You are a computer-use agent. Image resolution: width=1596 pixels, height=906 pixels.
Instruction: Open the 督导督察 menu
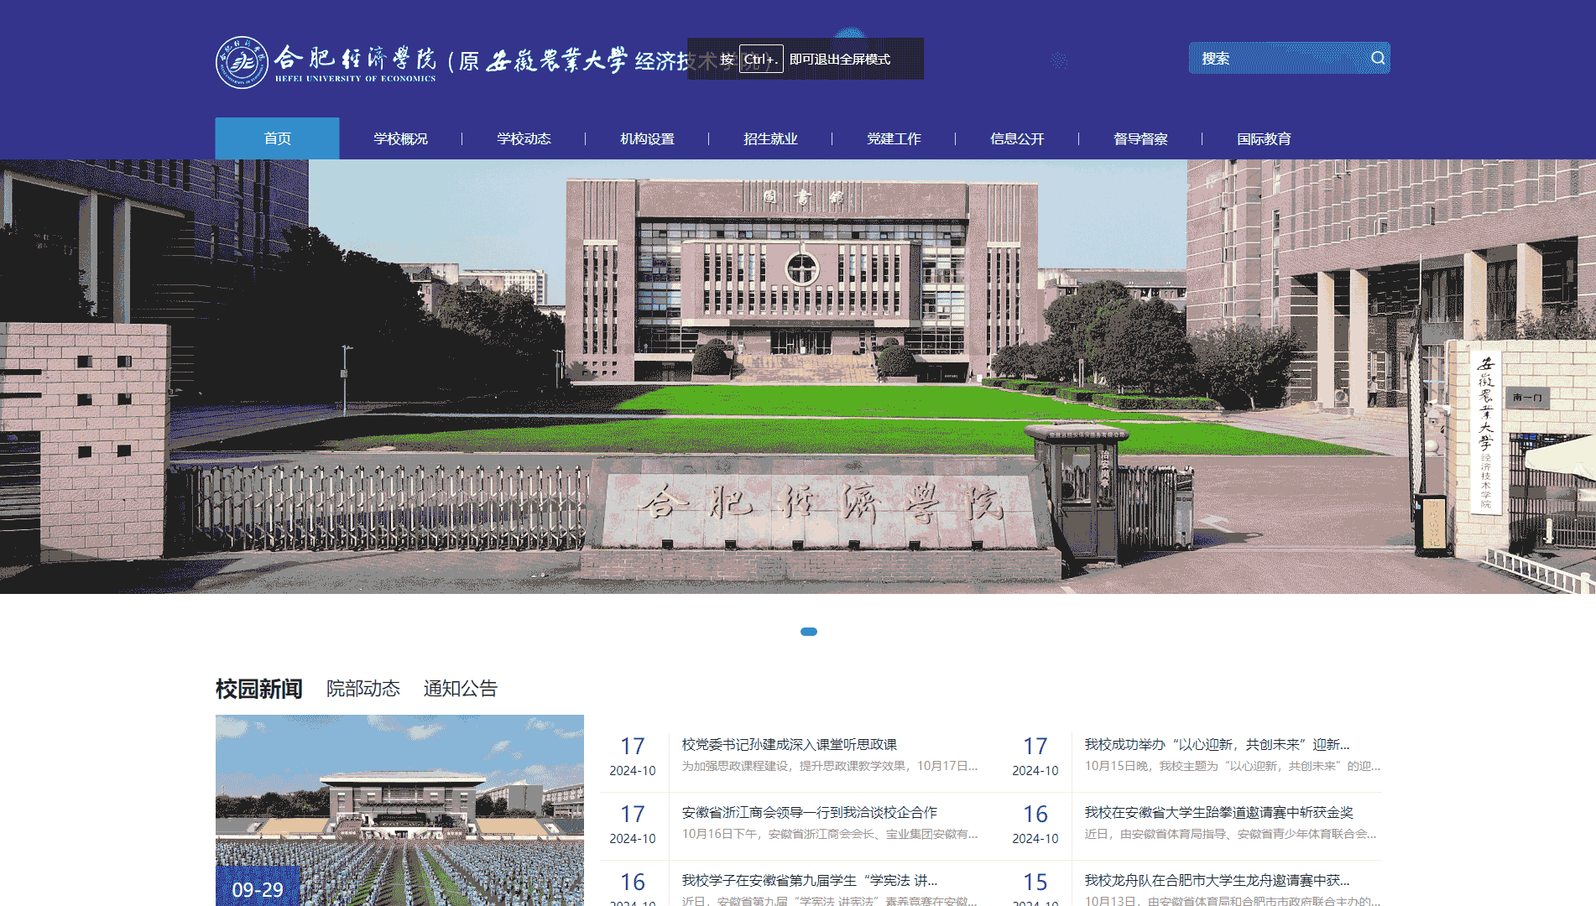1140,138
